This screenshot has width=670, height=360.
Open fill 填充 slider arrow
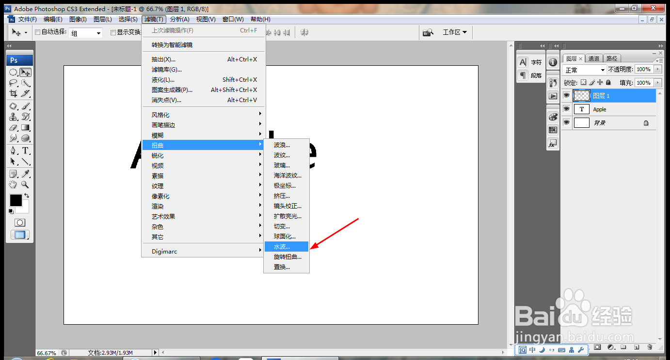coord(657,83)
